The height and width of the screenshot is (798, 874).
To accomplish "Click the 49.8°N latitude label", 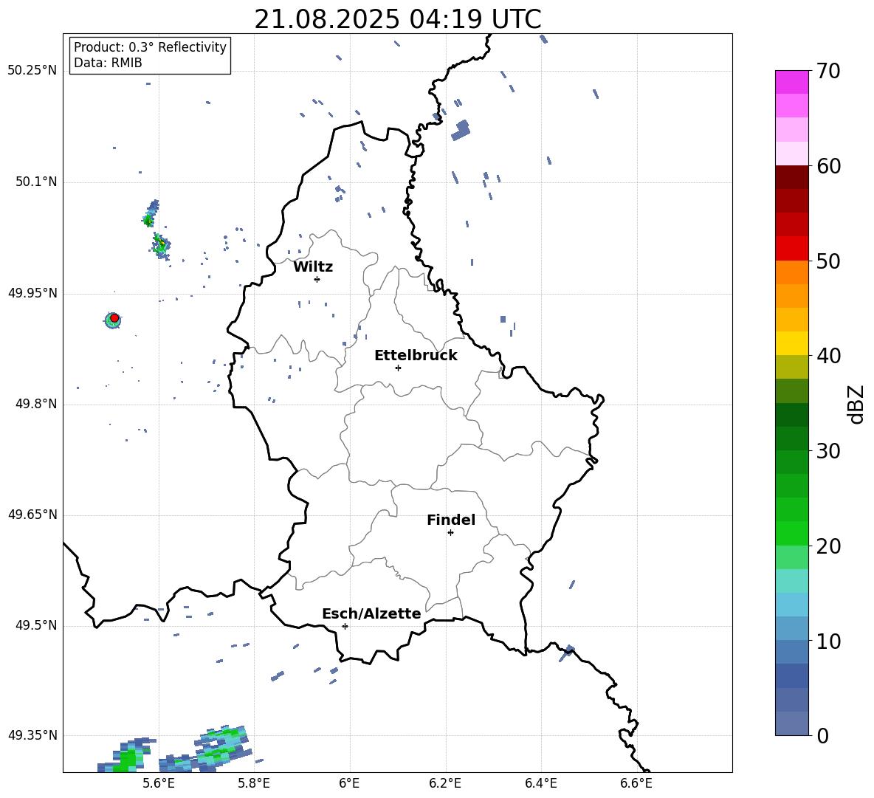I will pyautogui.click(x=35, y=404).
